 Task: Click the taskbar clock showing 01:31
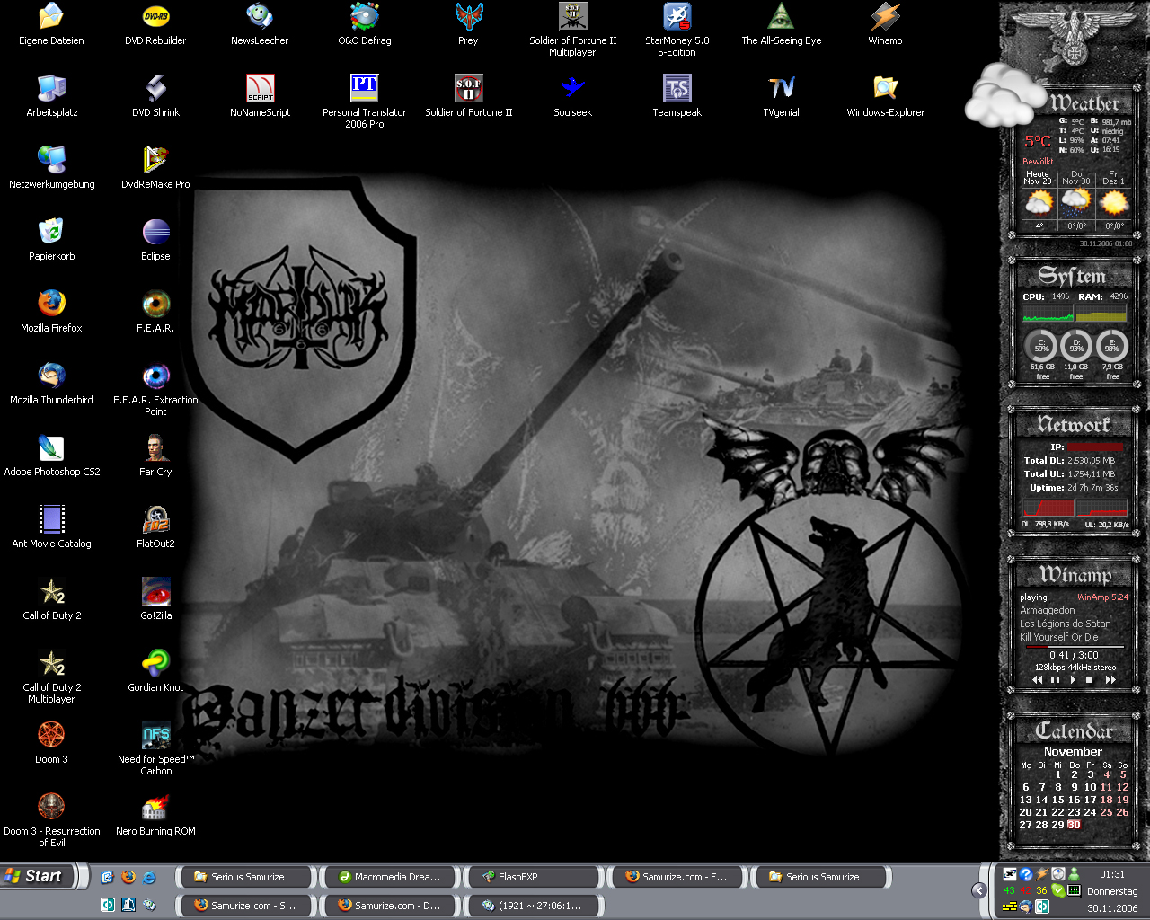[x=1112, y=874]
